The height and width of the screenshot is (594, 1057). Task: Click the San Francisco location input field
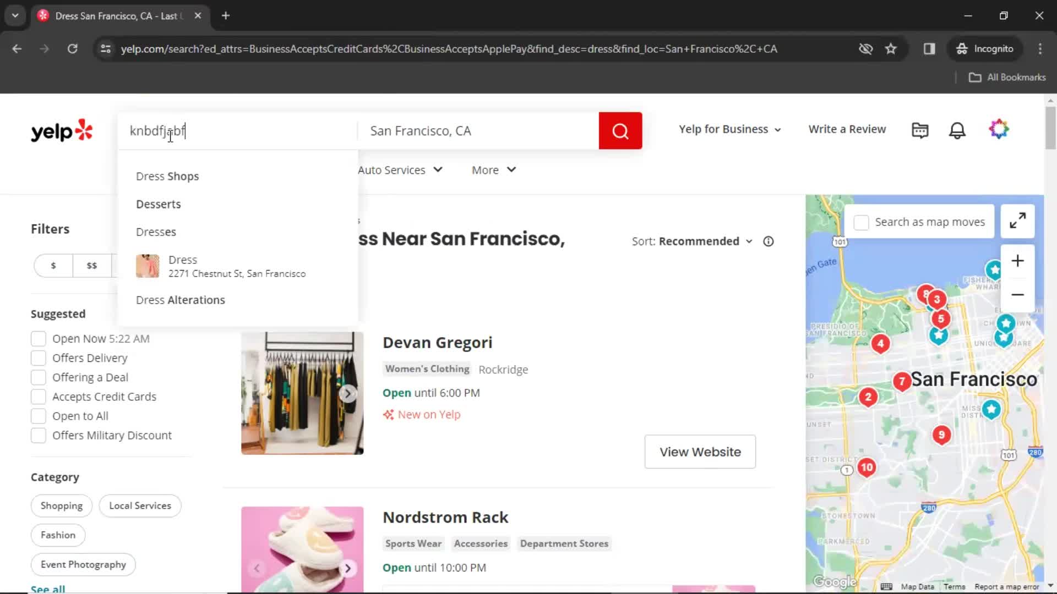point(479,130)
